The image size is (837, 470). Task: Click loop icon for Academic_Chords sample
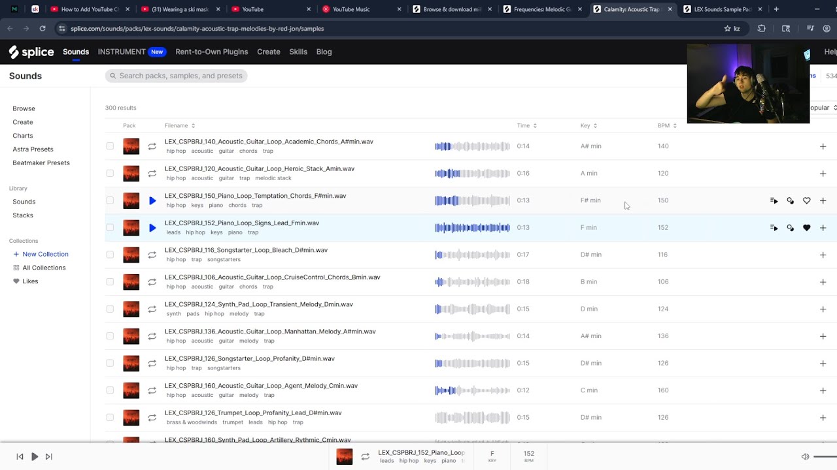tap(152, 146)
